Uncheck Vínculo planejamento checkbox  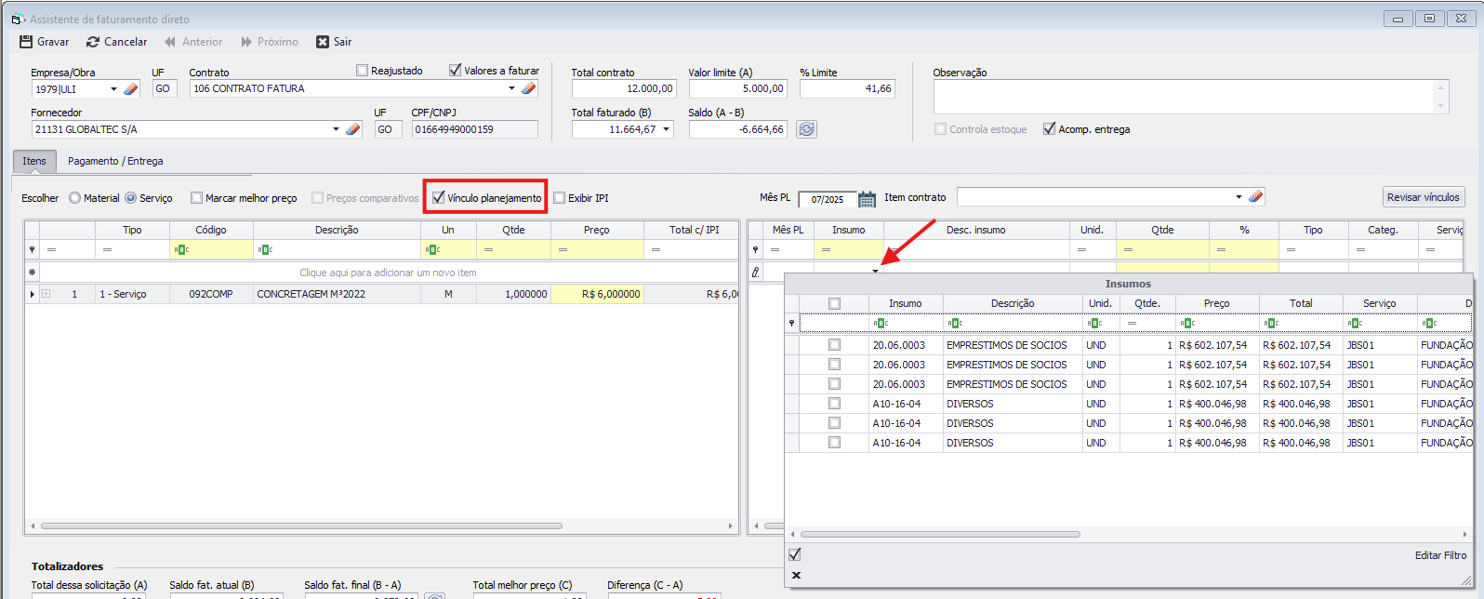tap(439, 197)
